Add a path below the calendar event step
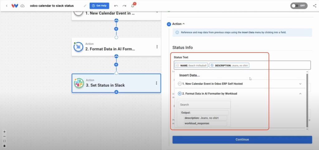The image size is (319, 150). 116,20
